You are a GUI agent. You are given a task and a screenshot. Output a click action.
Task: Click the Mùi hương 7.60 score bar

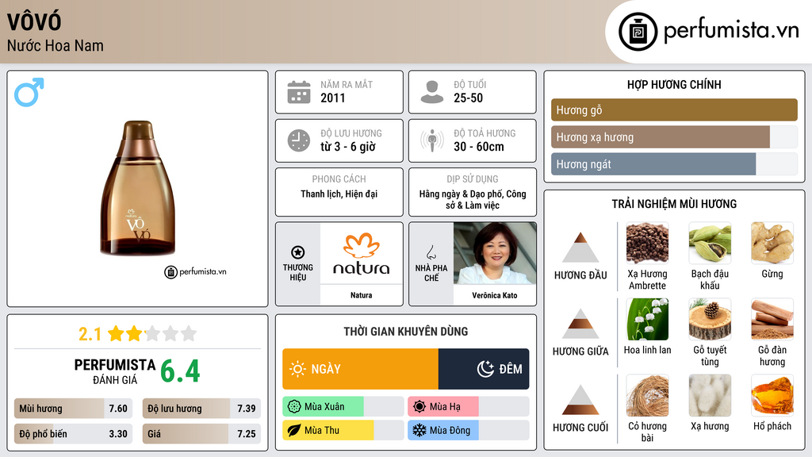coord(74,409)
